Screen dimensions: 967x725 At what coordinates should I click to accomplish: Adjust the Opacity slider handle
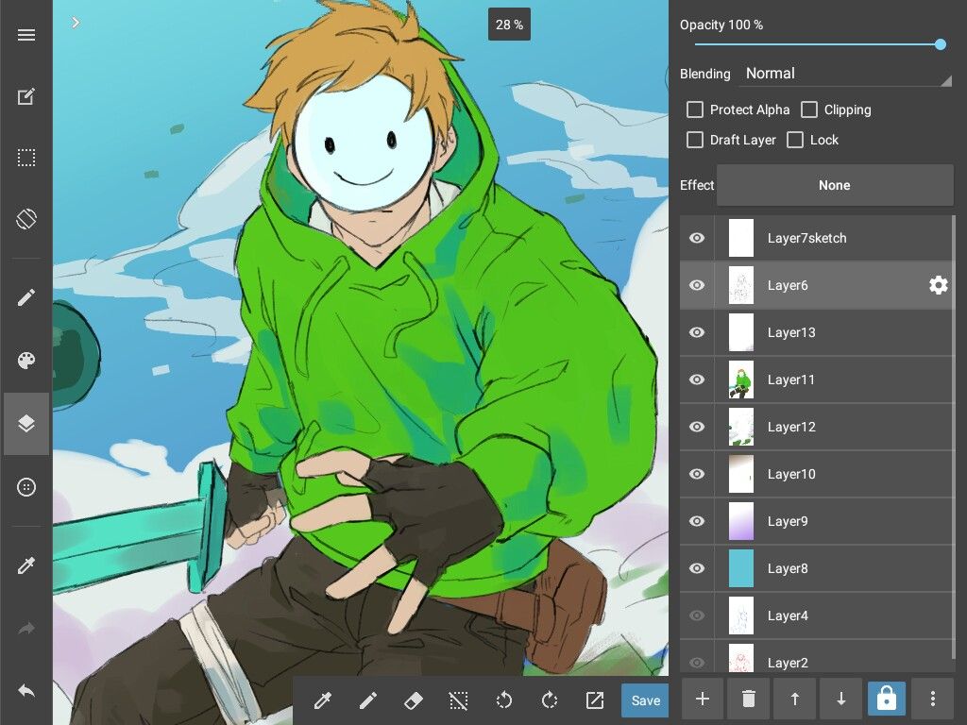click(940, 44)
